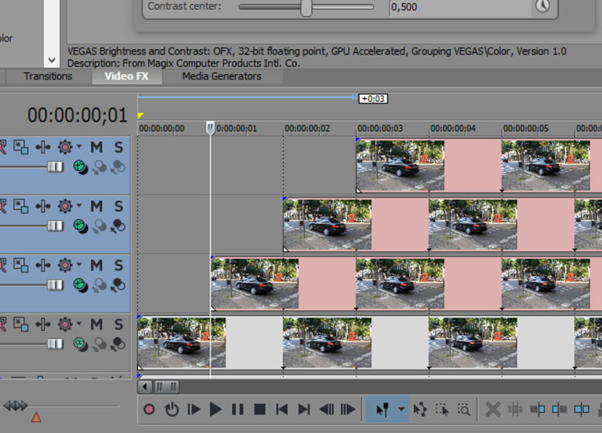Open Track Motion on the bottom track

21,325
